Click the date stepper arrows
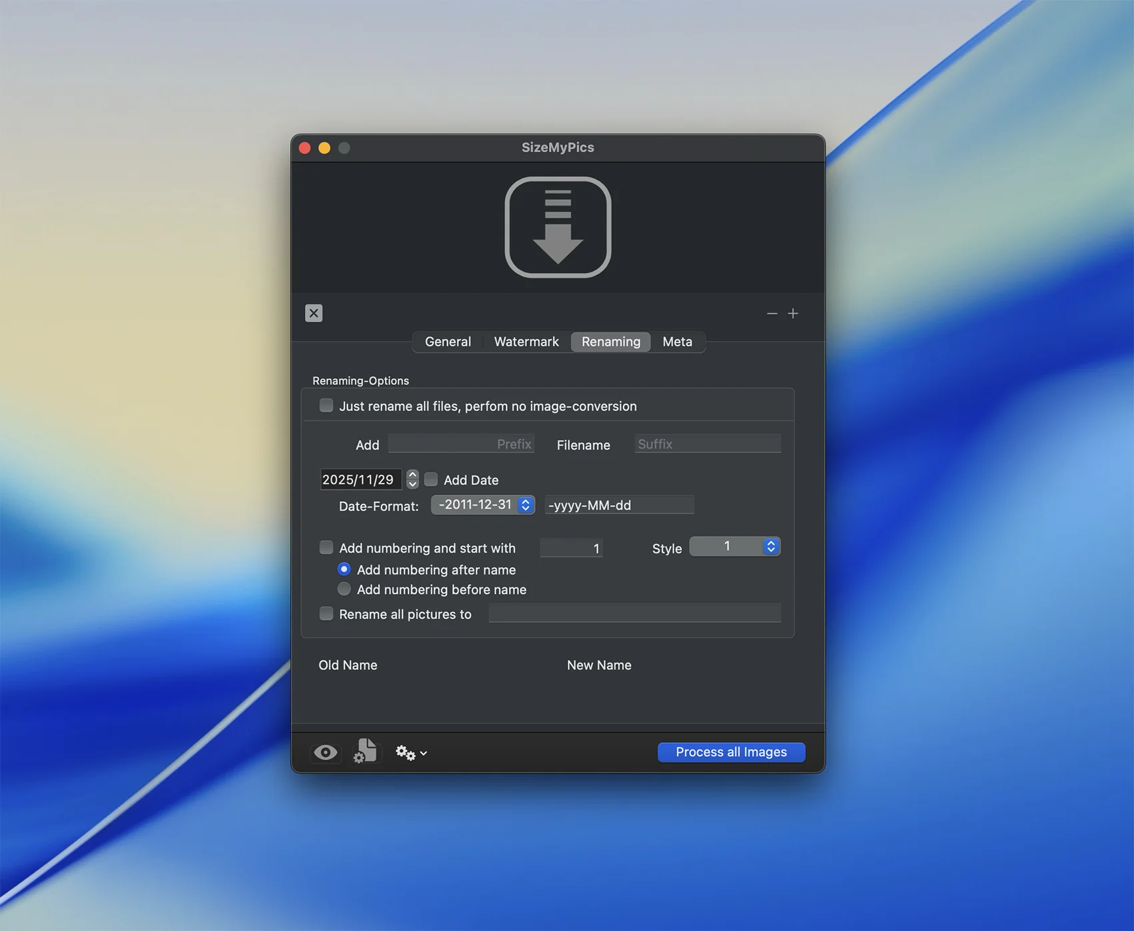 412,479
